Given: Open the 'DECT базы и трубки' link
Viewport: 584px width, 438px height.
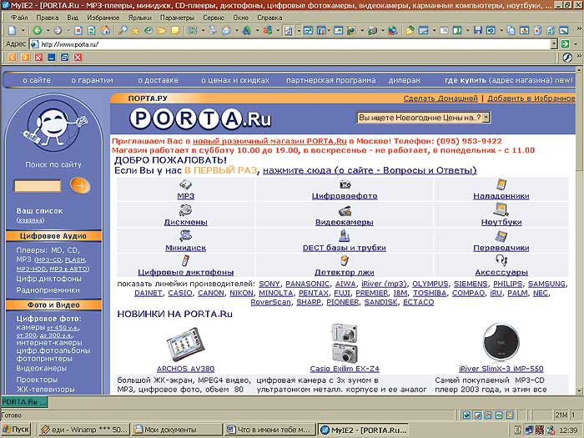Looking at the screenshot, I should click(344, 248).
